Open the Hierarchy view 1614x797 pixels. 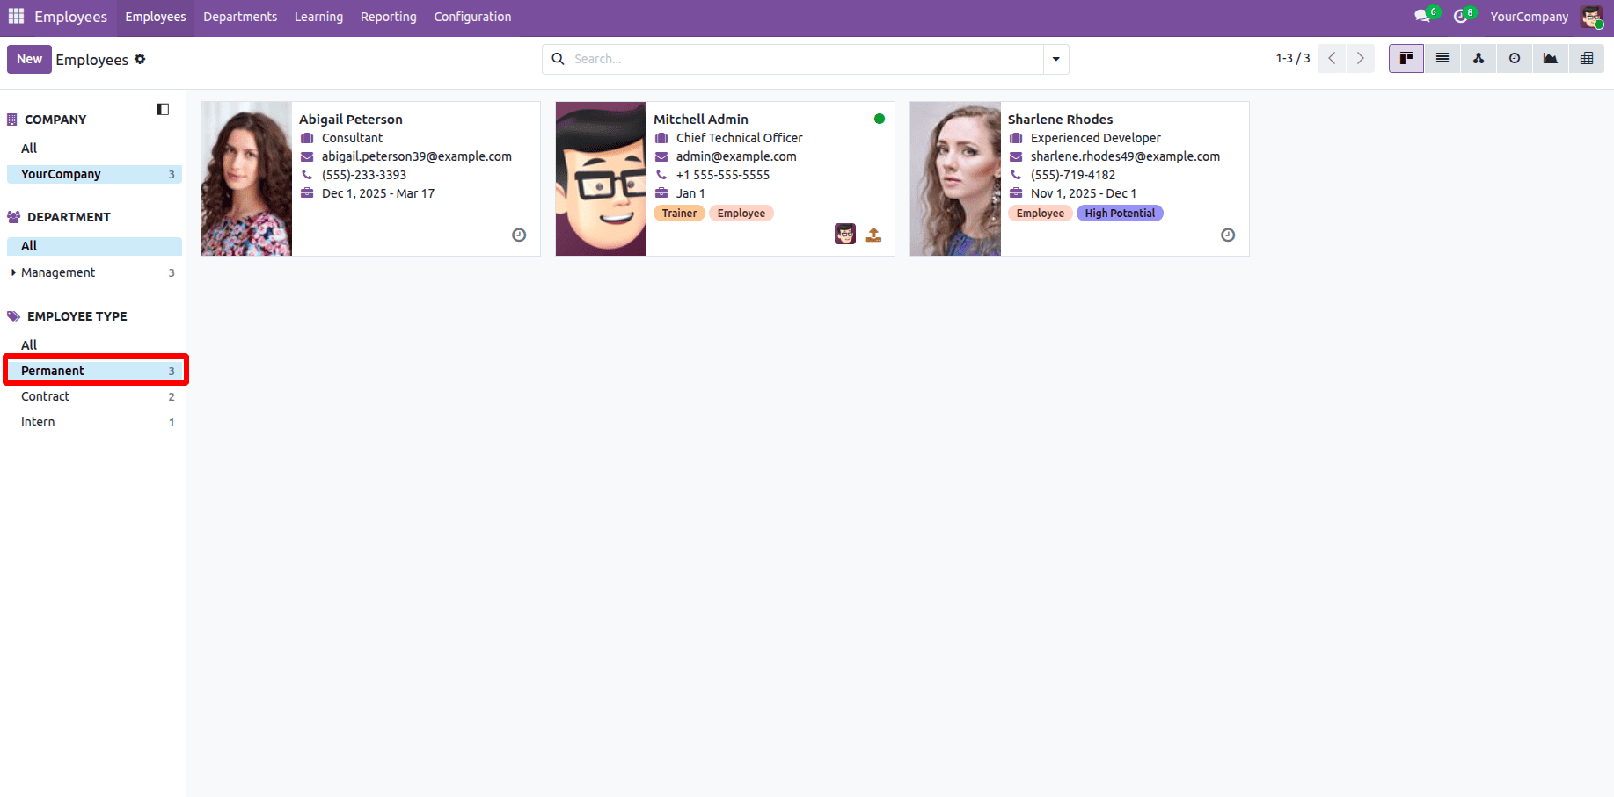[1478, 58]
